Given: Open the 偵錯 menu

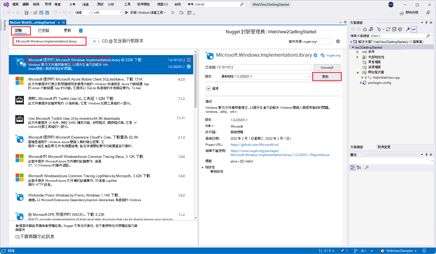Looking at the screenshot, I should [x=86, y=4].
